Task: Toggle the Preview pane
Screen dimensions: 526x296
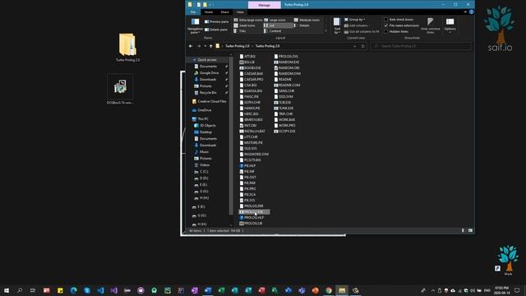Action: pos(216,21)
